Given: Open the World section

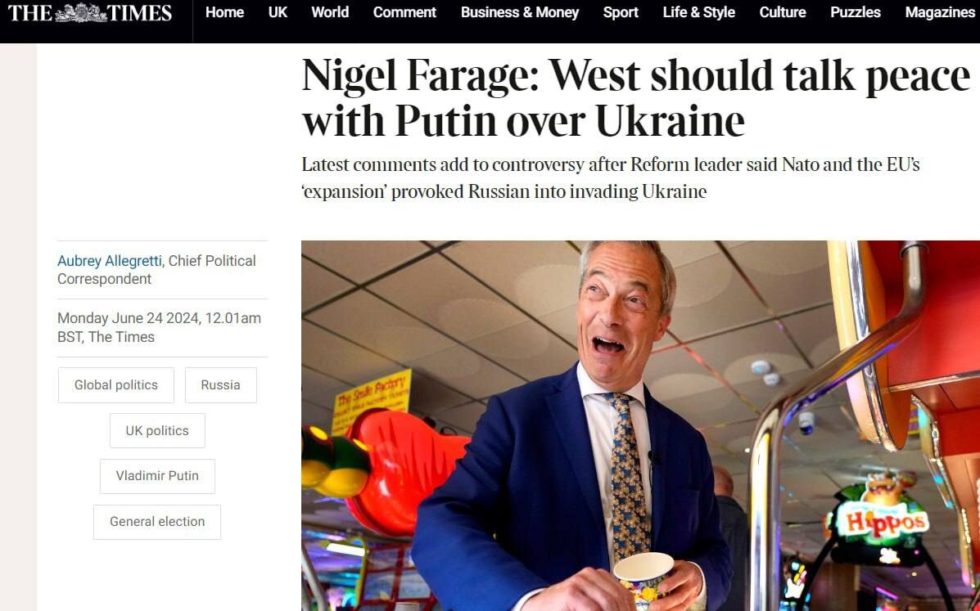Looking at the screenshot, I should click(330, 12).
